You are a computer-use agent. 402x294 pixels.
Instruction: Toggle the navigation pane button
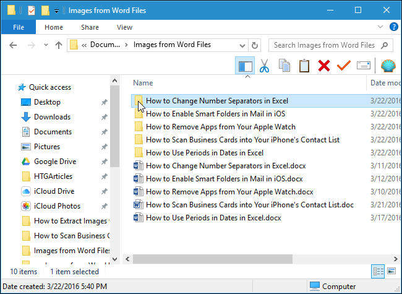point(245,66)
